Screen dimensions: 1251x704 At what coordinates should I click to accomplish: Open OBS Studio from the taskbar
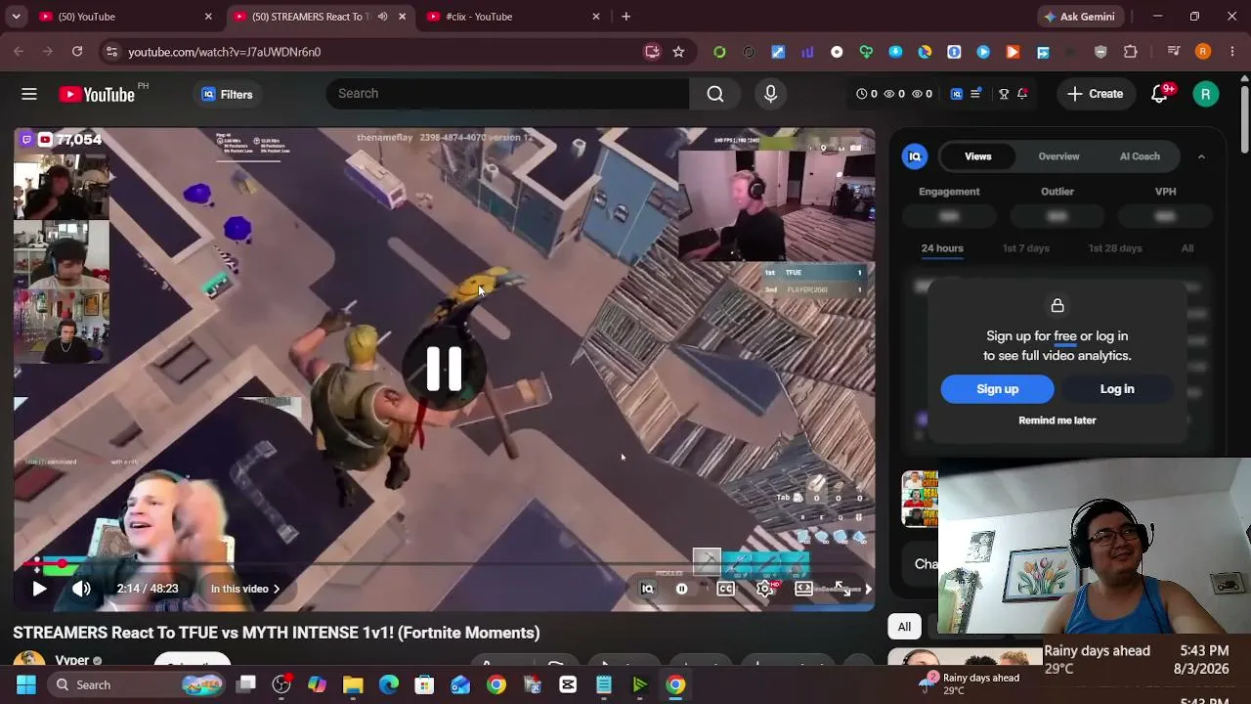[281, 684]
